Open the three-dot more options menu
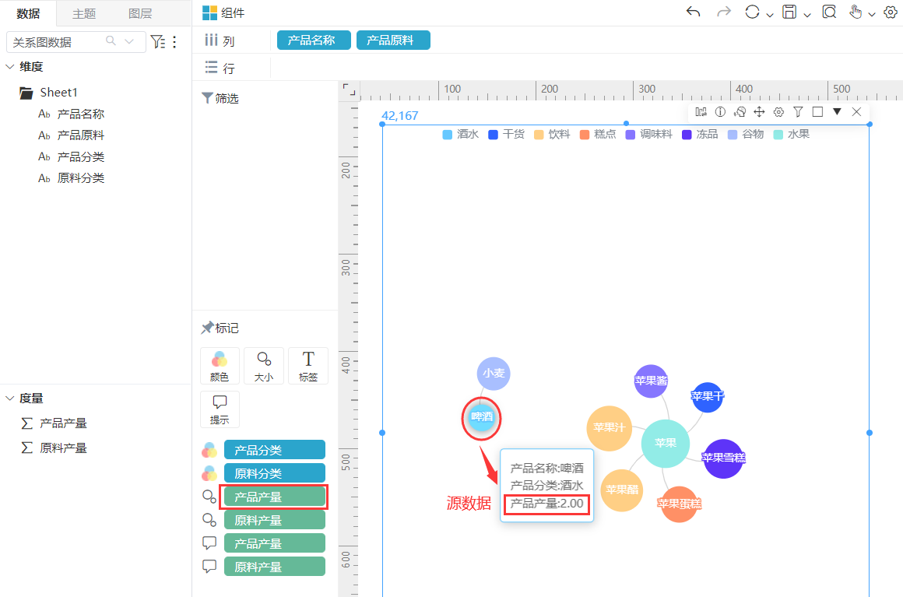The height and width of the screenshot is (597, 903). pyautogui.click(x=174, y=41)
